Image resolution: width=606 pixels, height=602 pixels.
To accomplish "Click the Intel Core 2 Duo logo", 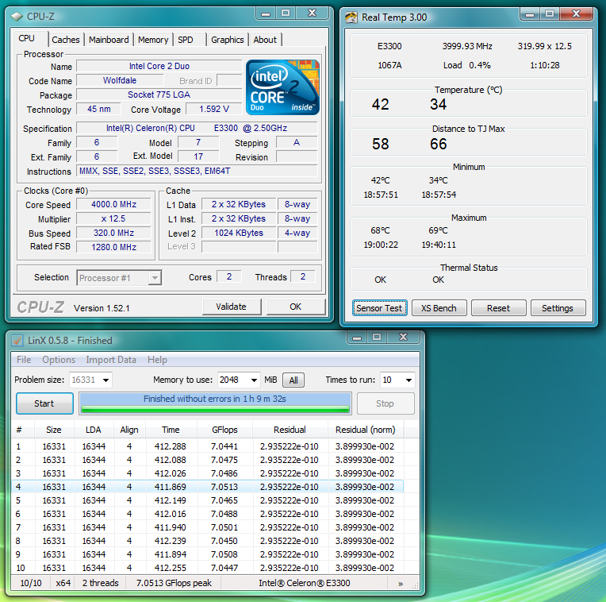I will 282,87.
